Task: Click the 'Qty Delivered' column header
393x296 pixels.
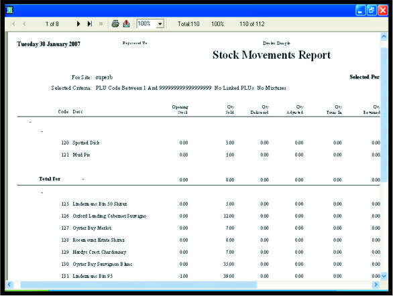Action: [260, 110]
